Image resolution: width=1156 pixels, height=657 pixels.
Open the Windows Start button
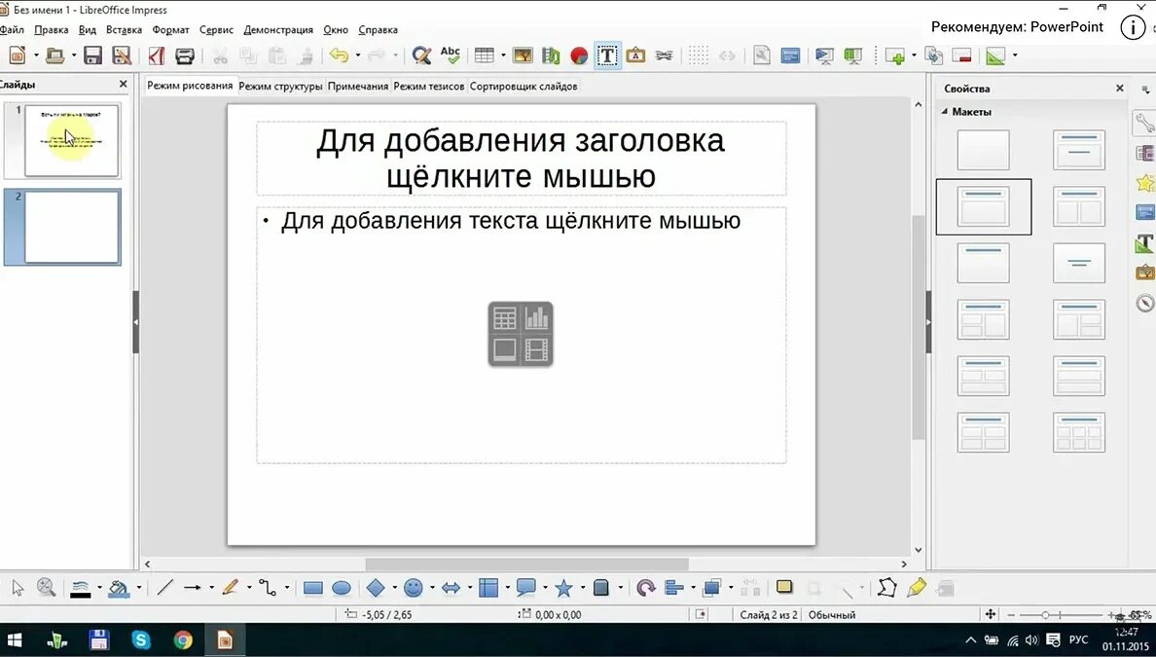point(14,640)
